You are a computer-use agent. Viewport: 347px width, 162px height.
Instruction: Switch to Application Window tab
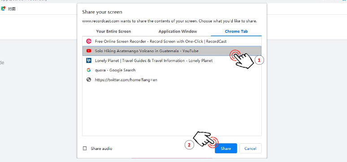click(x=178, y=31)
